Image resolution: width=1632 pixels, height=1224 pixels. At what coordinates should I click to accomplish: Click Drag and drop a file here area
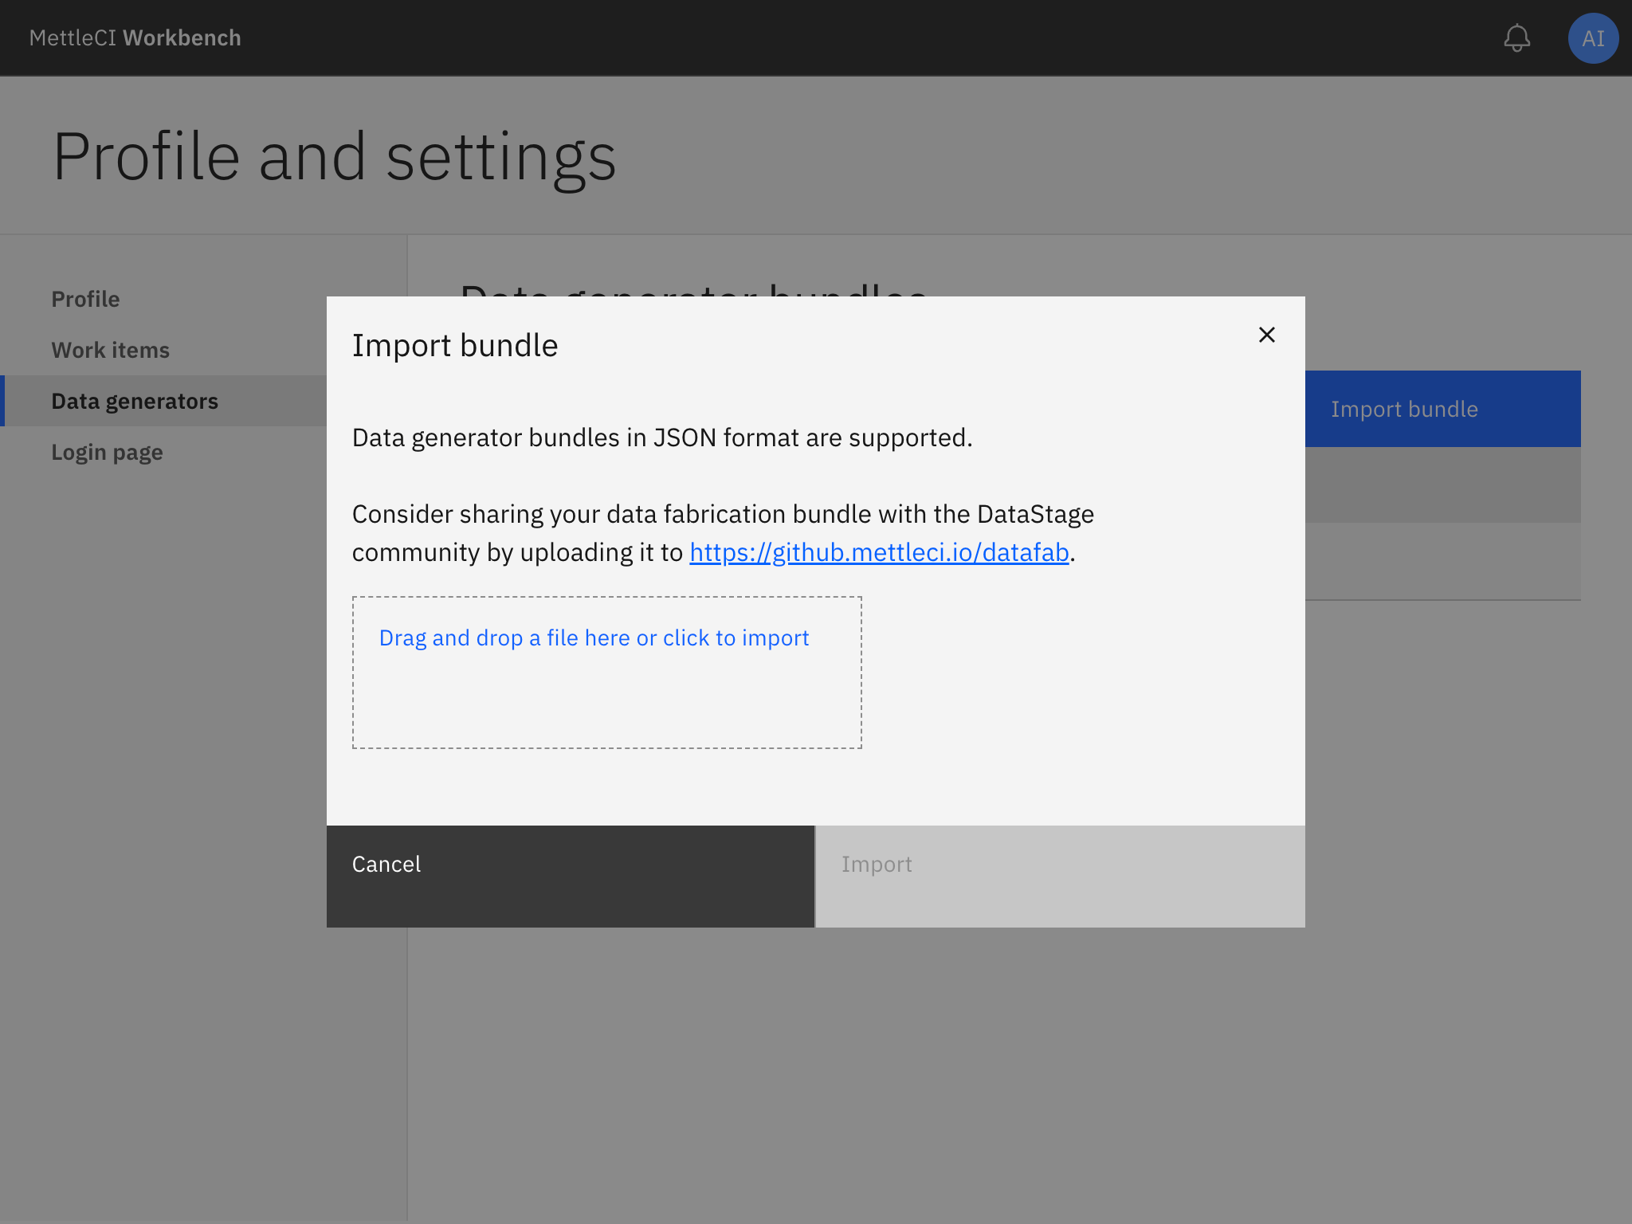coord(594,637)
